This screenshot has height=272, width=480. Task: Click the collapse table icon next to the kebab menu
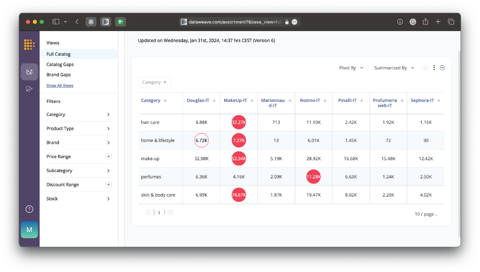pos(442,67)
